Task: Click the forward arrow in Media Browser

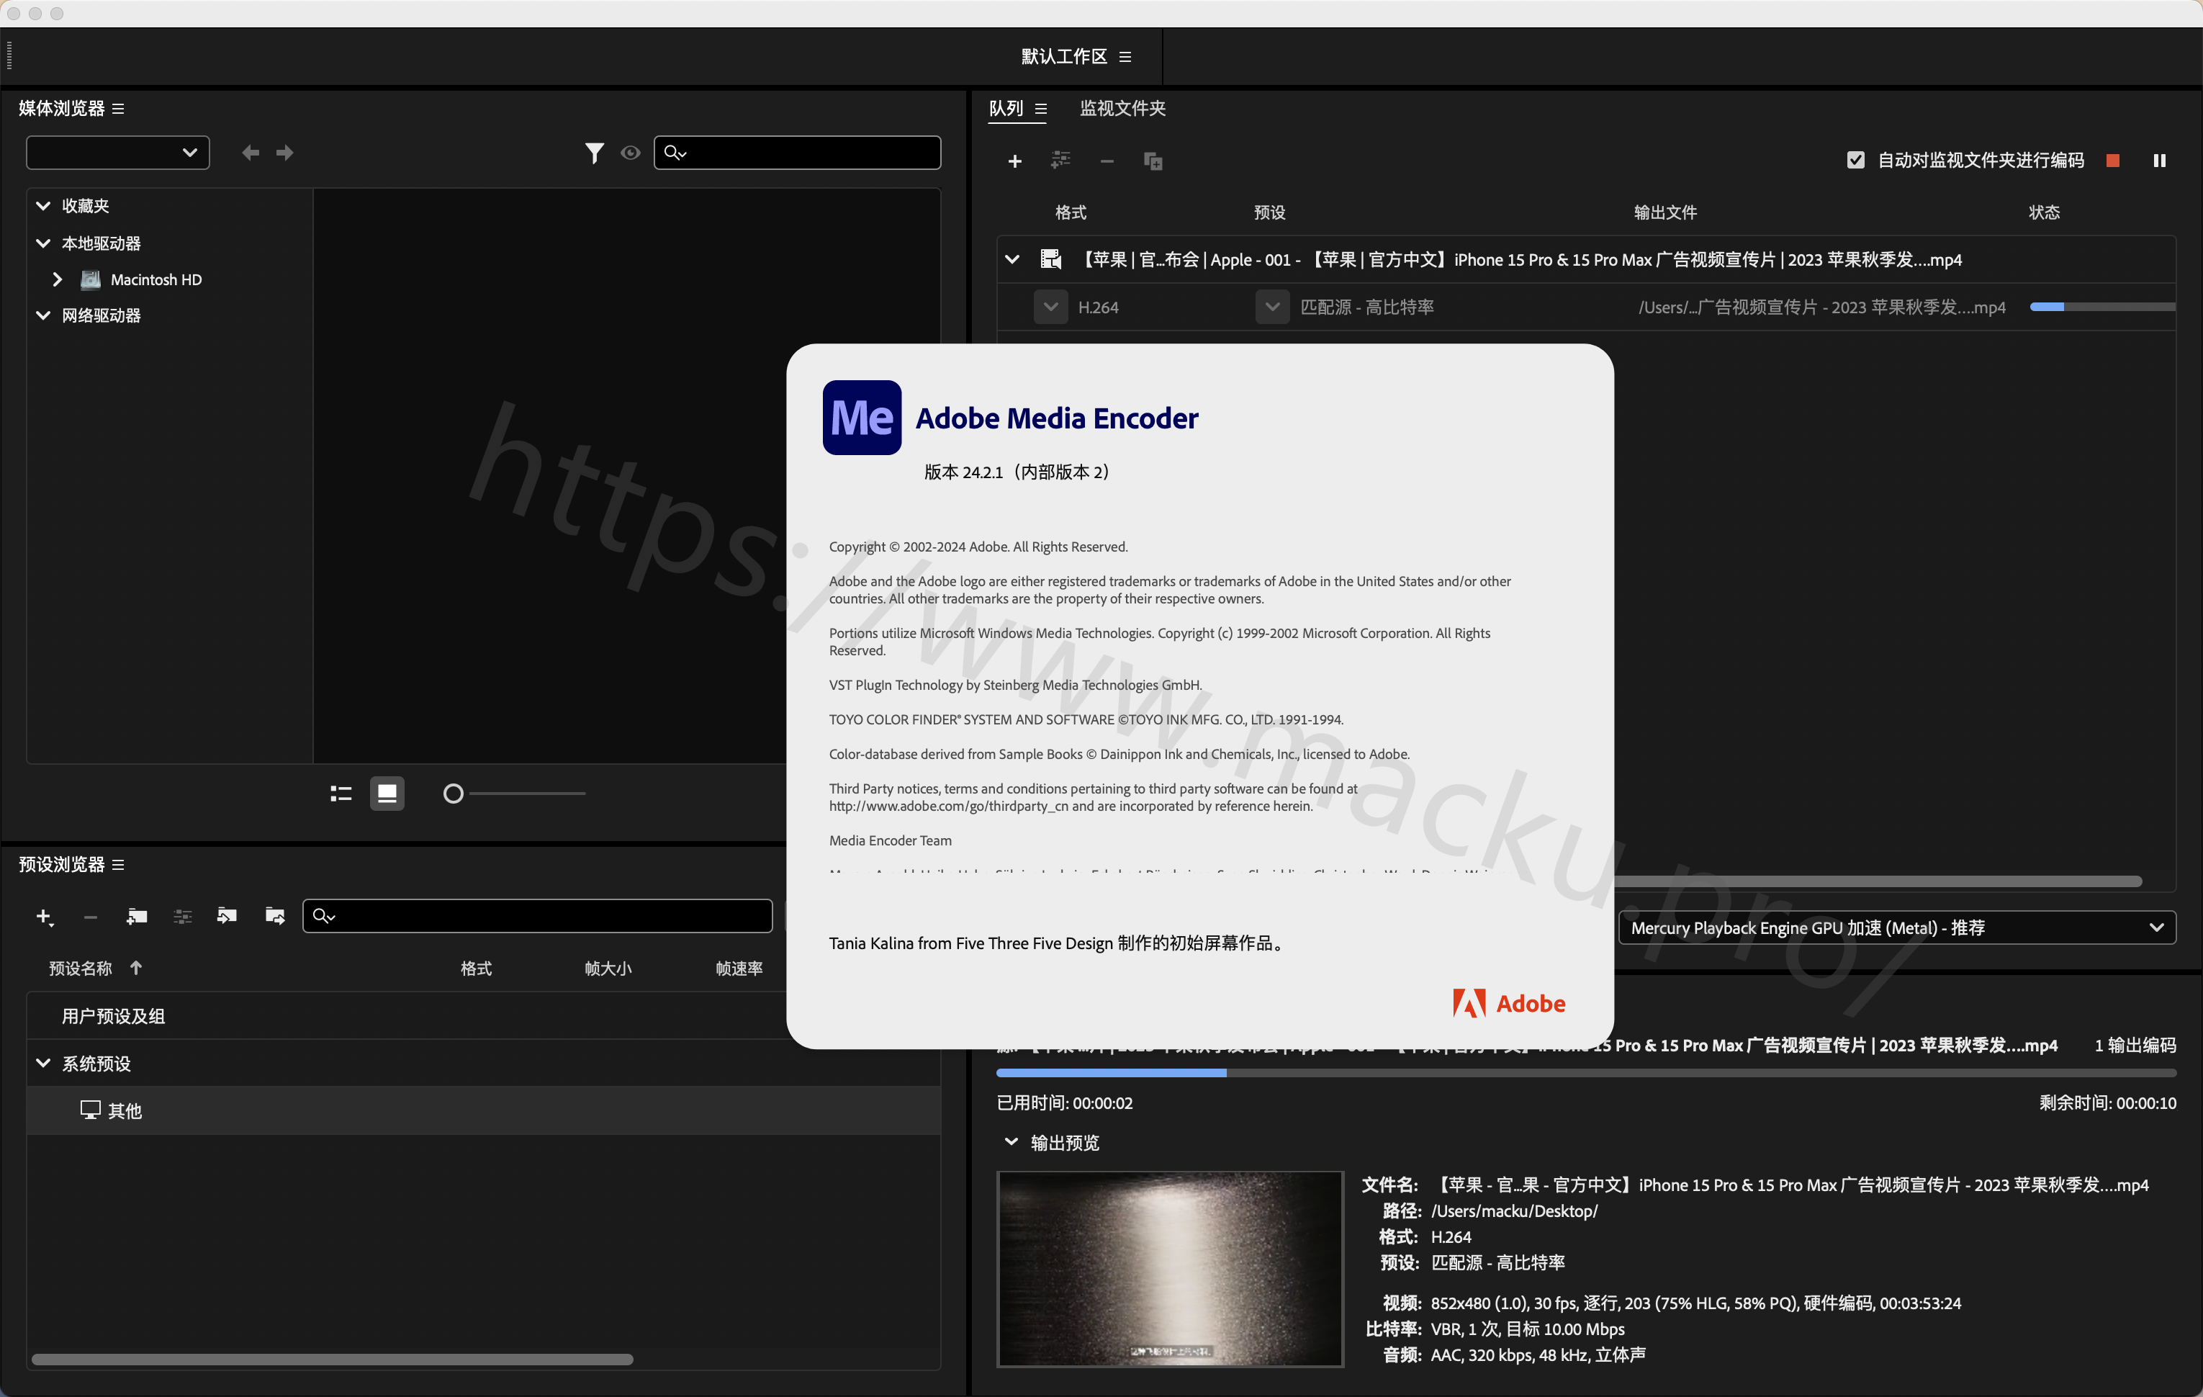Action: pos(285,153)
